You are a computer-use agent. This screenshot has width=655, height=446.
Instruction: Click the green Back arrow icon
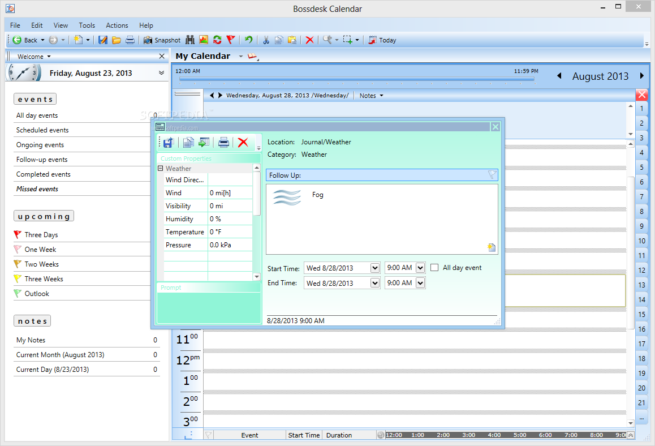click(17, 40)
